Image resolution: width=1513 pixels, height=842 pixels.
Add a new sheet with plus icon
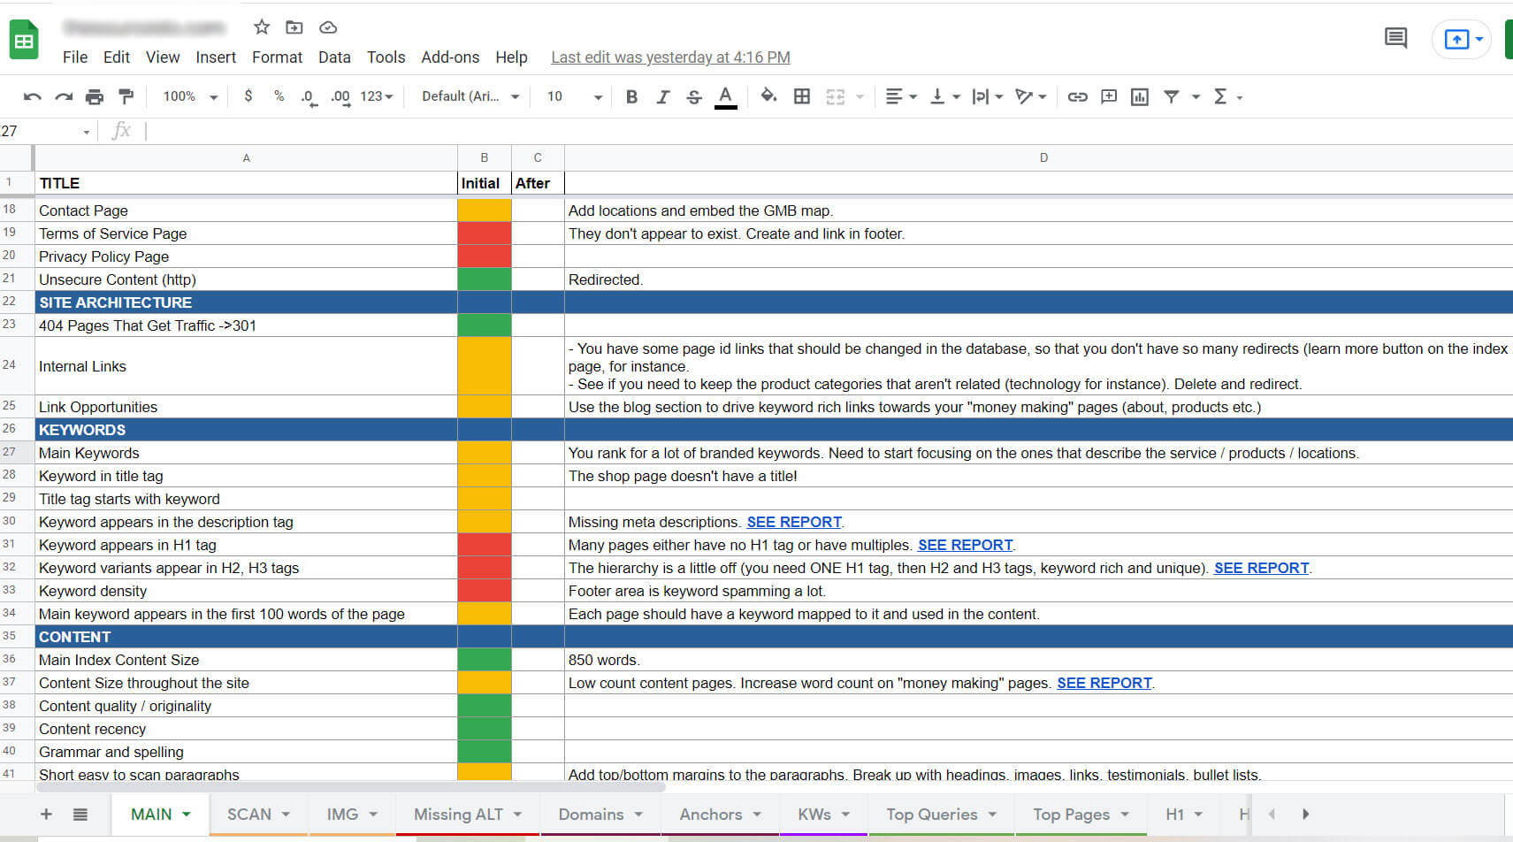pos(47,814)
